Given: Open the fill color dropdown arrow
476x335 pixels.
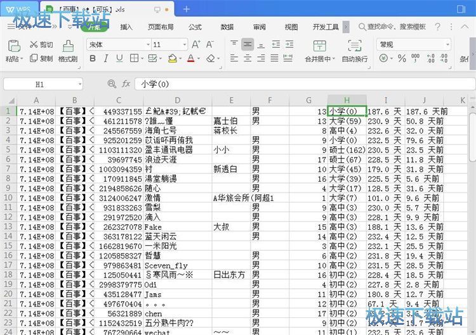Looking at the screenshot, I should pyautogui.click(x=180, y=58).
